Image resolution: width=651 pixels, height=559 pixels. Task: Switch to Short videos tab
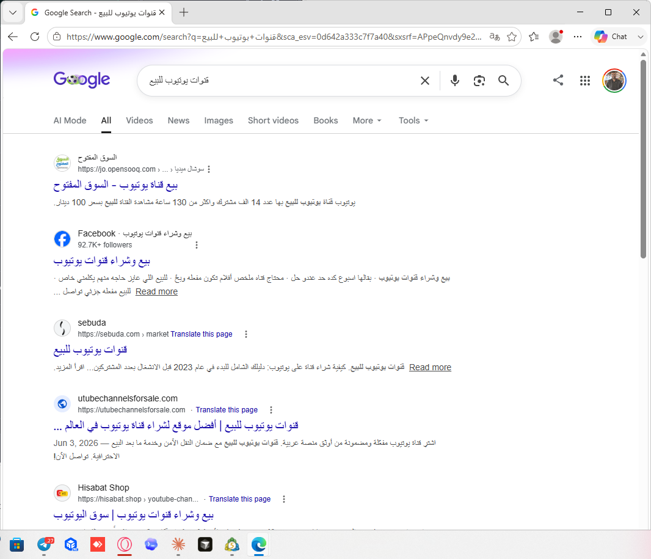pyautogui.click(x=273, y=120)
